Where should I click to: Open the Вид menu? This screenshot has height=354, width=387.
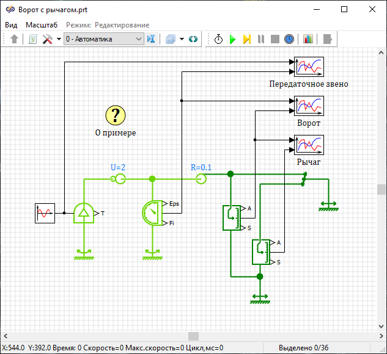click(x=12, y=25)
